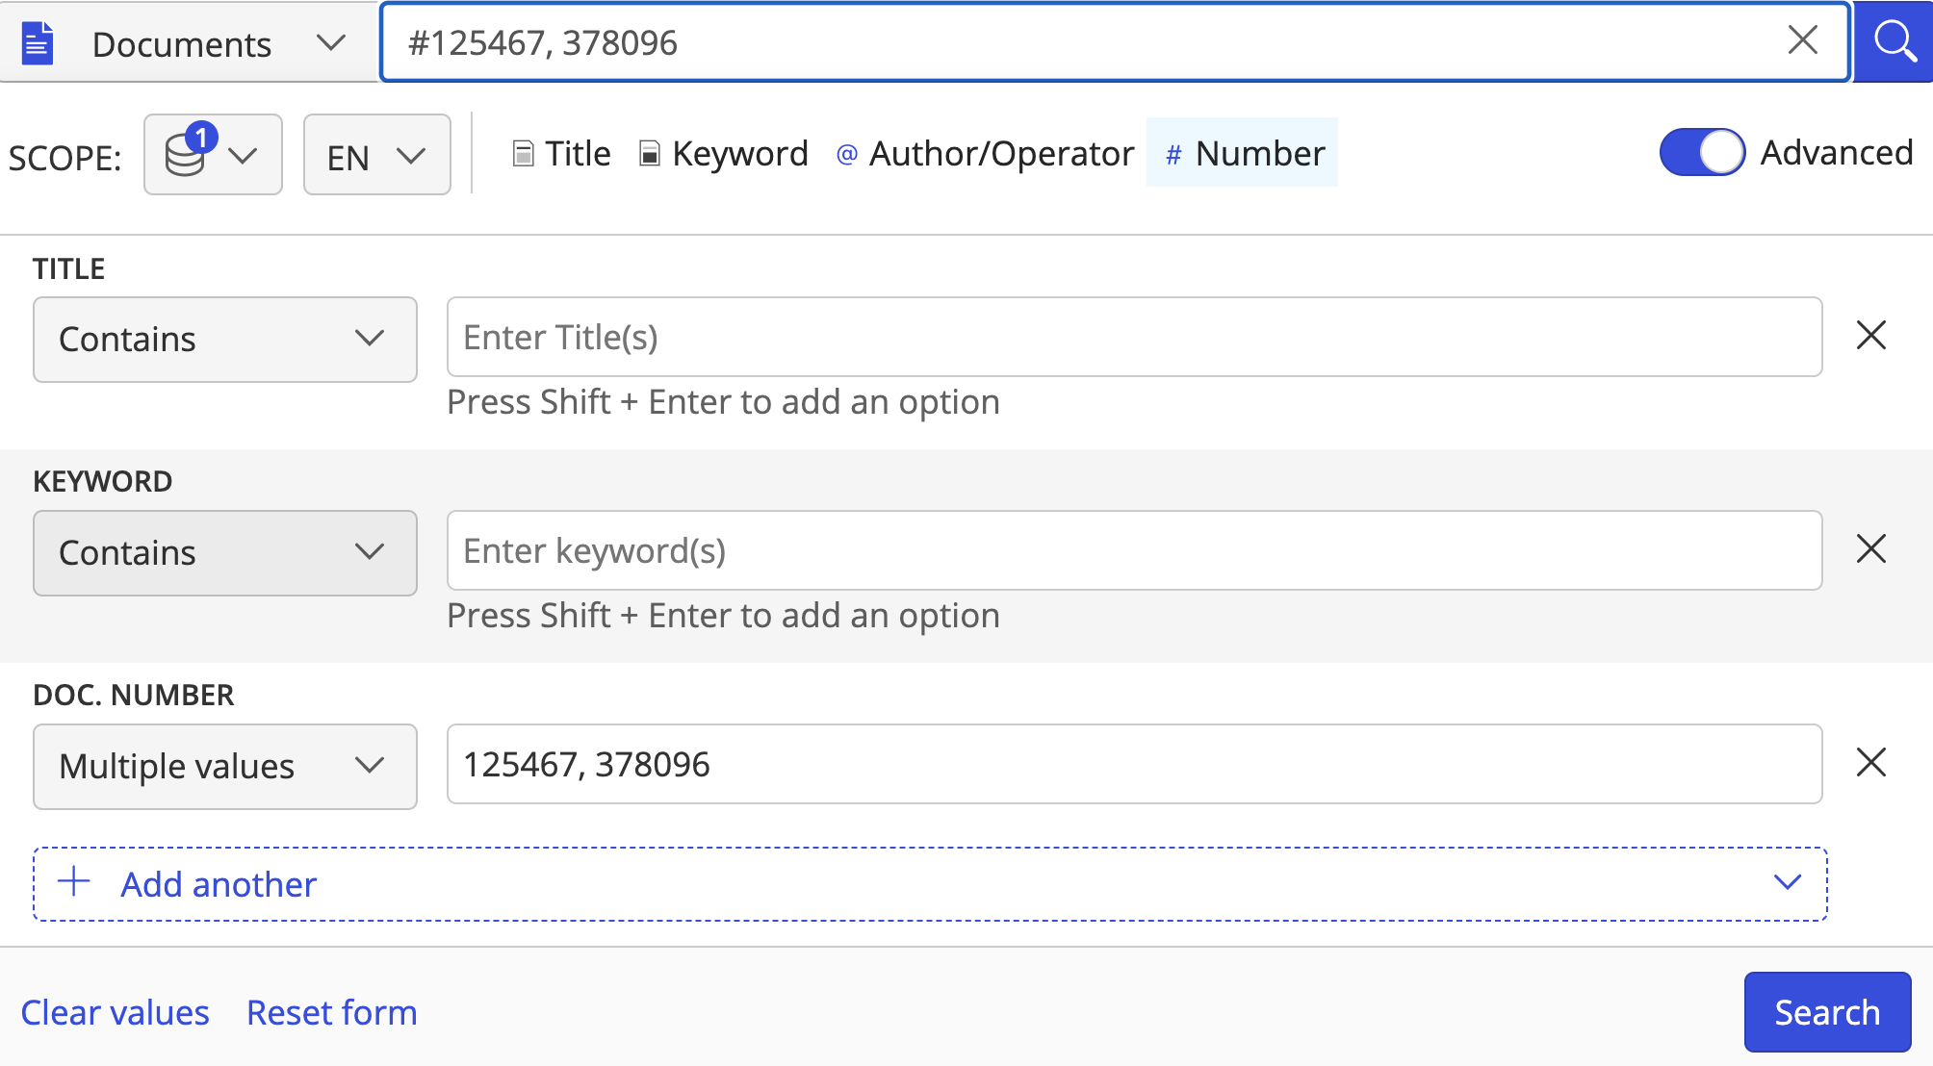Click the Clear values link
The width and height of the screenshot is (1933, 1066).
click(x=115, y=1013)
